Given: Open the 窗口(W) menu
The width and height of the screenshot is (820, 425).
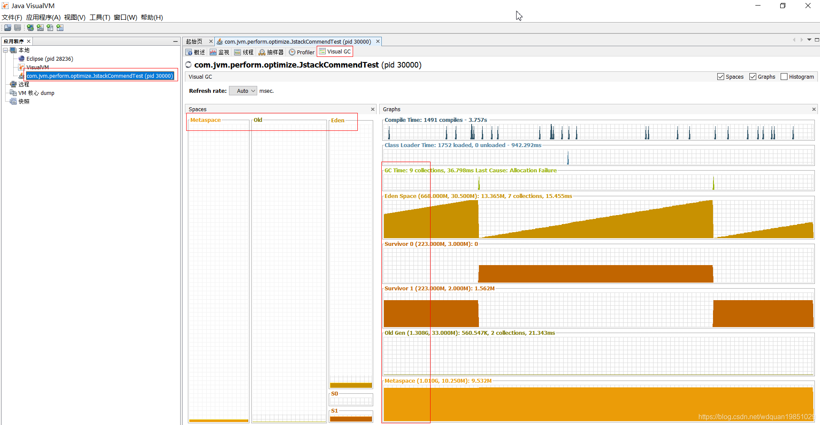Looking at the screenshot, I should click(x=125, y=18).
